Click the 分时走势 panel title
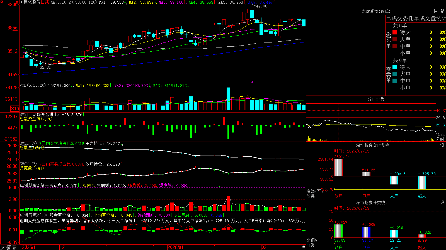This screenshot has height=250, width=446. click(376, 99)
